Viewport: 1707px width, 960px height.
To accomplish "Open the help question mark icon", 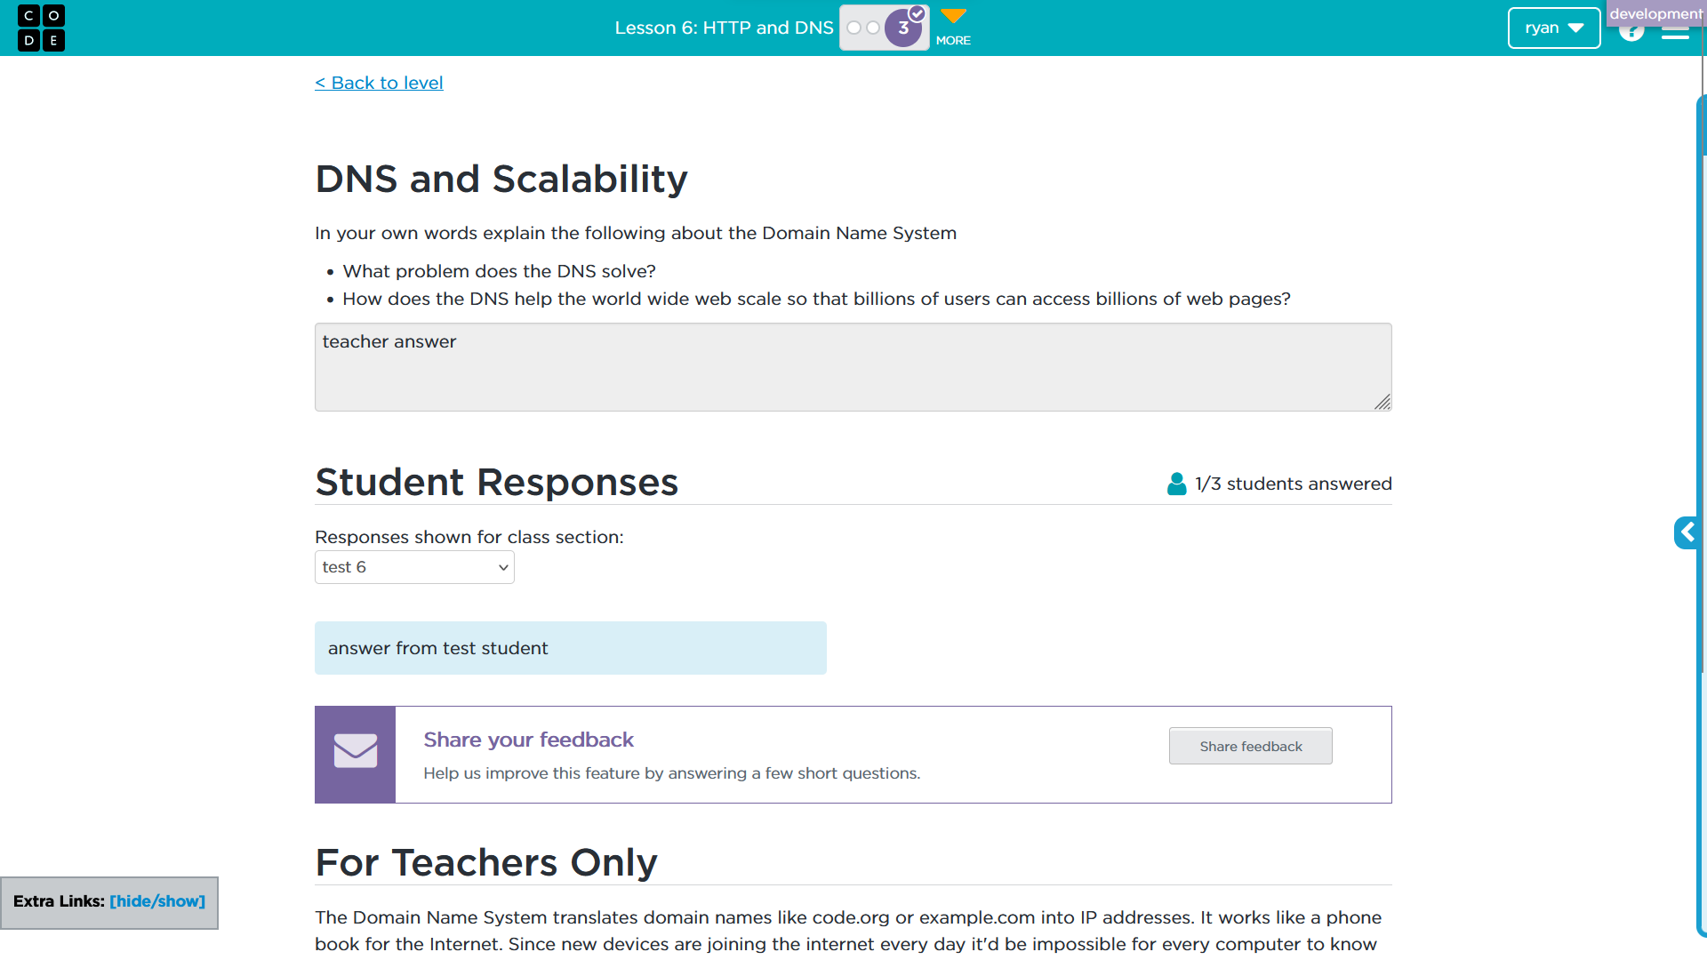I will click(1631, 32).
